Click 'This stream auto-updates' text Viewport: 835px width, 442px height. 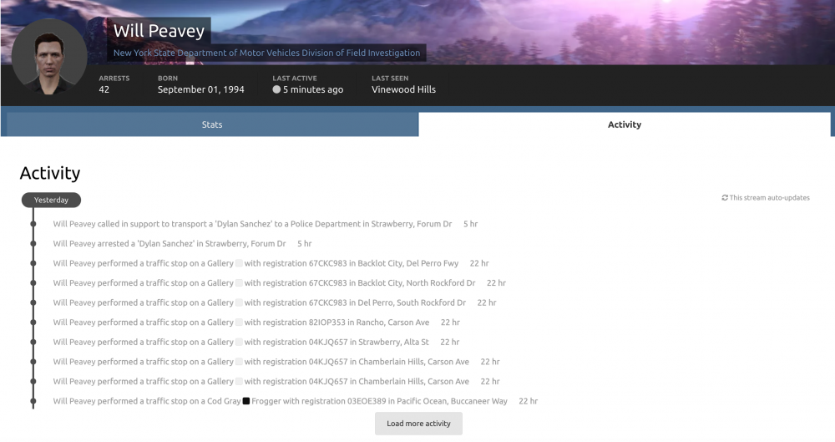click(x=770, y=198)
